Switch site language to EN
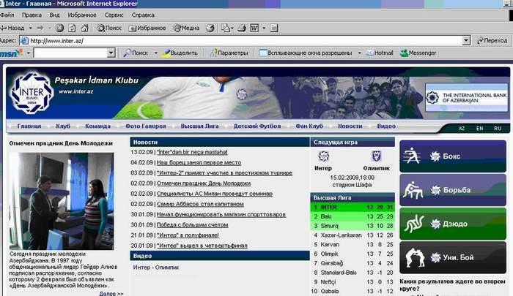Viewport: 513px width, 296px height. coord(479,128)
